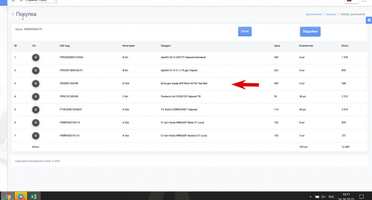Click the СН icon for FTVE320013CHR/V
Image resolution: width=372 pixels, height=200 pixels.
pyautogui.click(x=35, y=109)
